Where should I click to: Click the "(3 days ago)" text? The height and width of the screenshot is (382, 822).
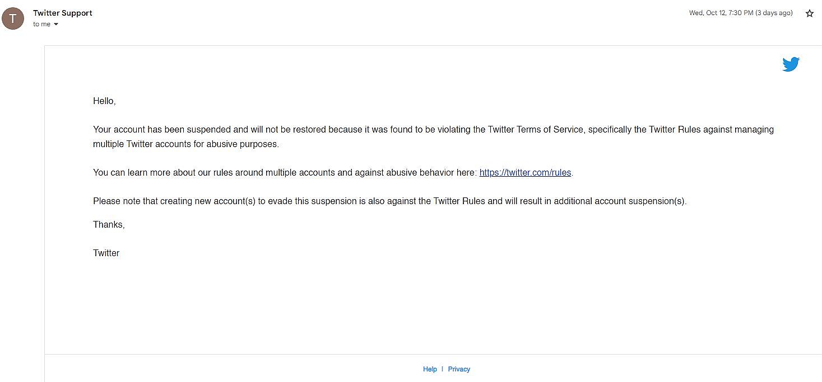coord(774,13)
